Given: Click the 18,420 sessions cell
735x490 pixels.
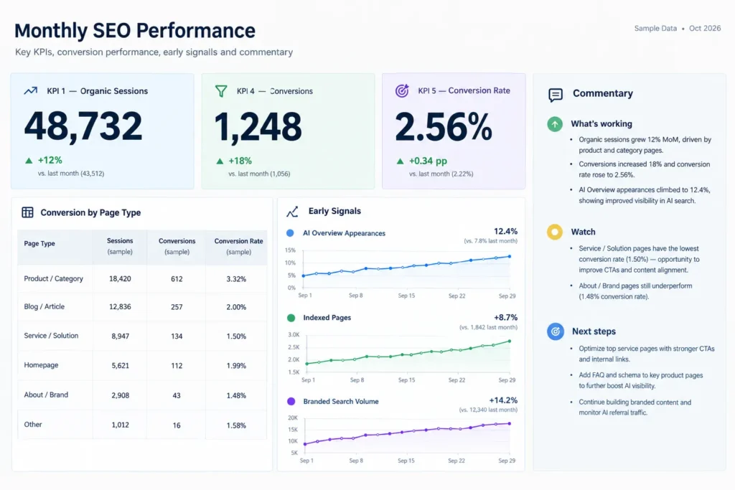Looking at the screenshot, I should 120,279.
